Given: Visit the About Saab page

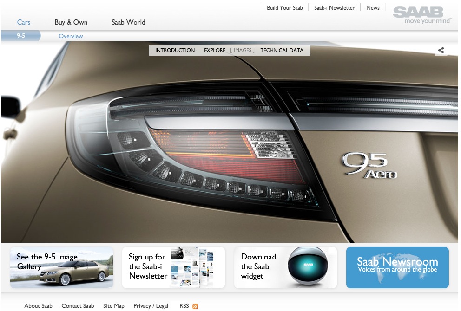Looking at the screenshot, I should [38, 306].
